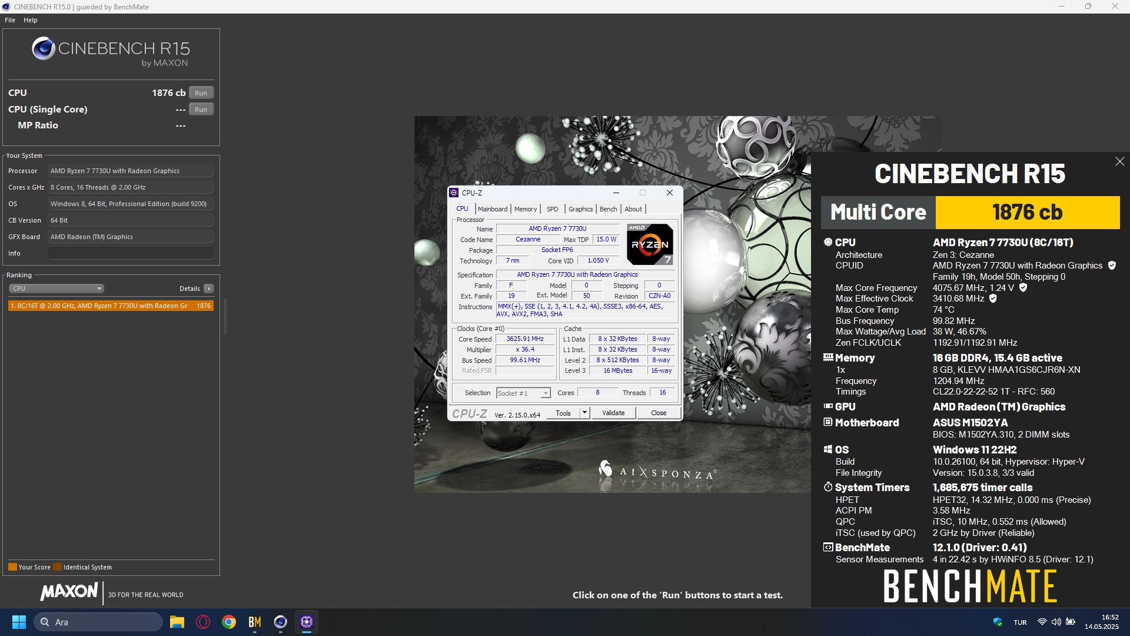Click the Cores x GHz field value
Screen dimensions: 1130x636
[131, 187]
